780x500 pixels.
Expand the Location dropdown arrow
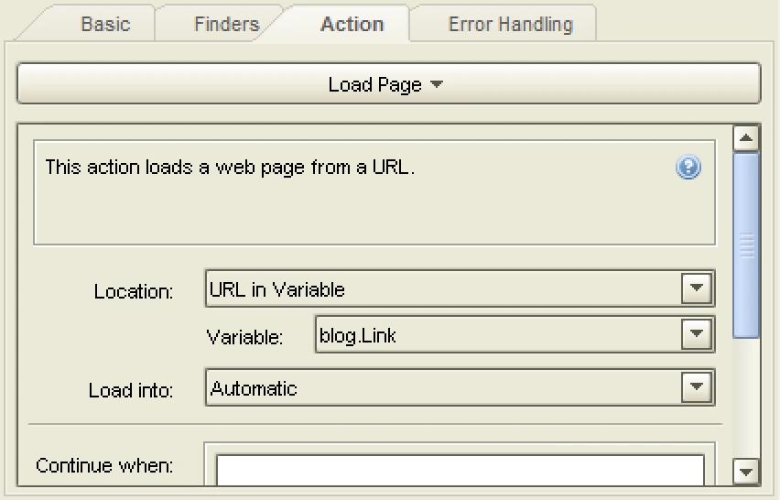click(x=697, y=288)
